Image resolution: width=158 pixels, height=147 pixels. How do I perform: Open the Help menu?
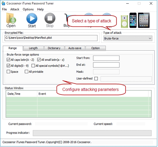pyautogui.click(x=40, y=9)
